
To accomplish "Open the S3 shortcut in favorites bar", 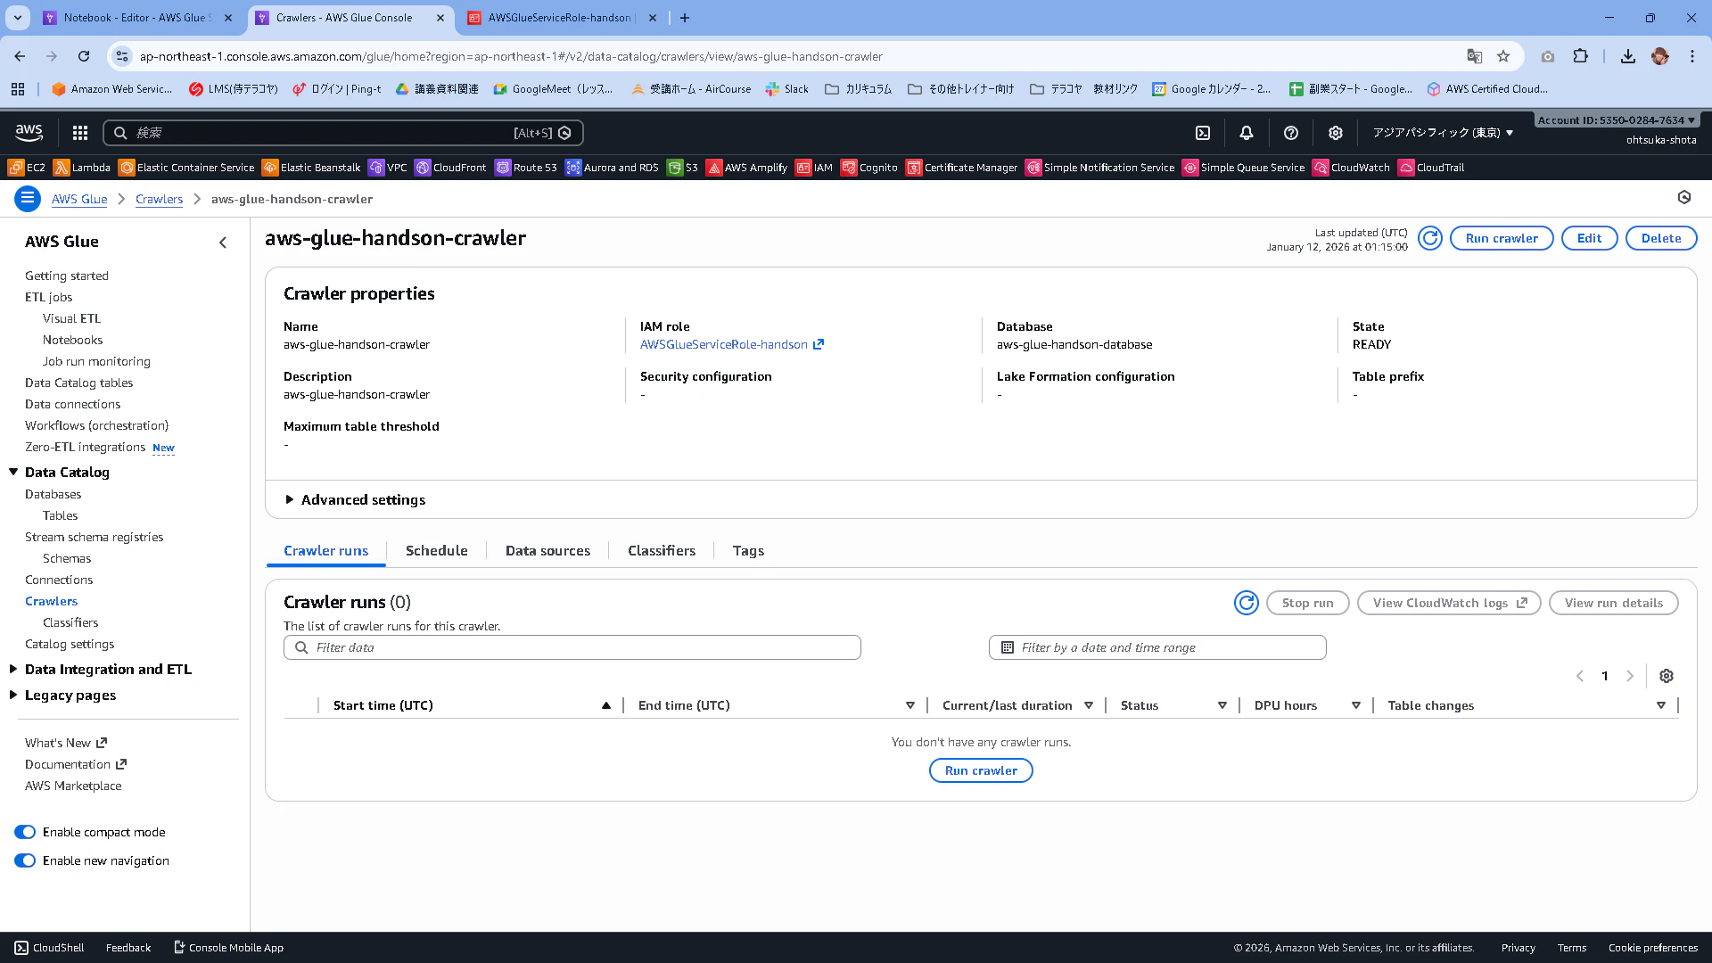I will [x=683, y=168].
